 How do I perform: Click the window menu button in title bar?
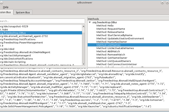[1, 3]
